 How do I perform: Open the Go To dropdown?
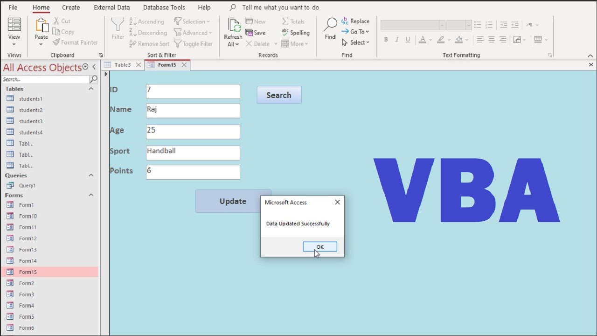(355, 32)
